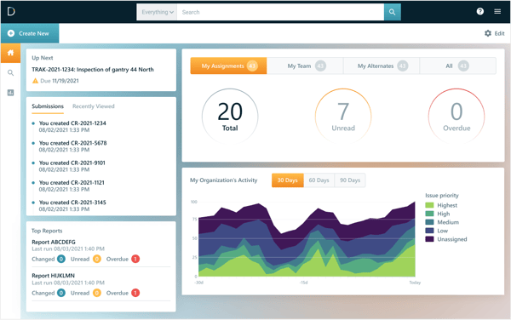This screenshot has width=511, height=320.
Task: Click the D logo in header
Action: point(11,12)
